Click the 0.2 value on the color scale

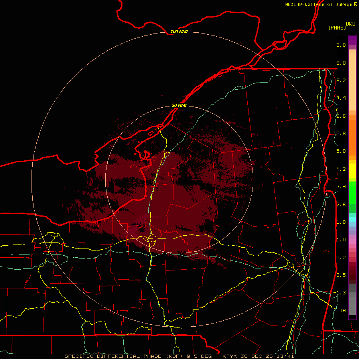(x=341, y=258)
